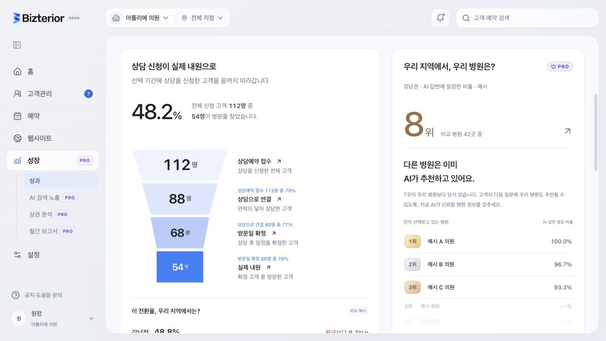Click the page vertical scrollbar
The width and height of the screenshot is (606, 341).
coord(596,133)
